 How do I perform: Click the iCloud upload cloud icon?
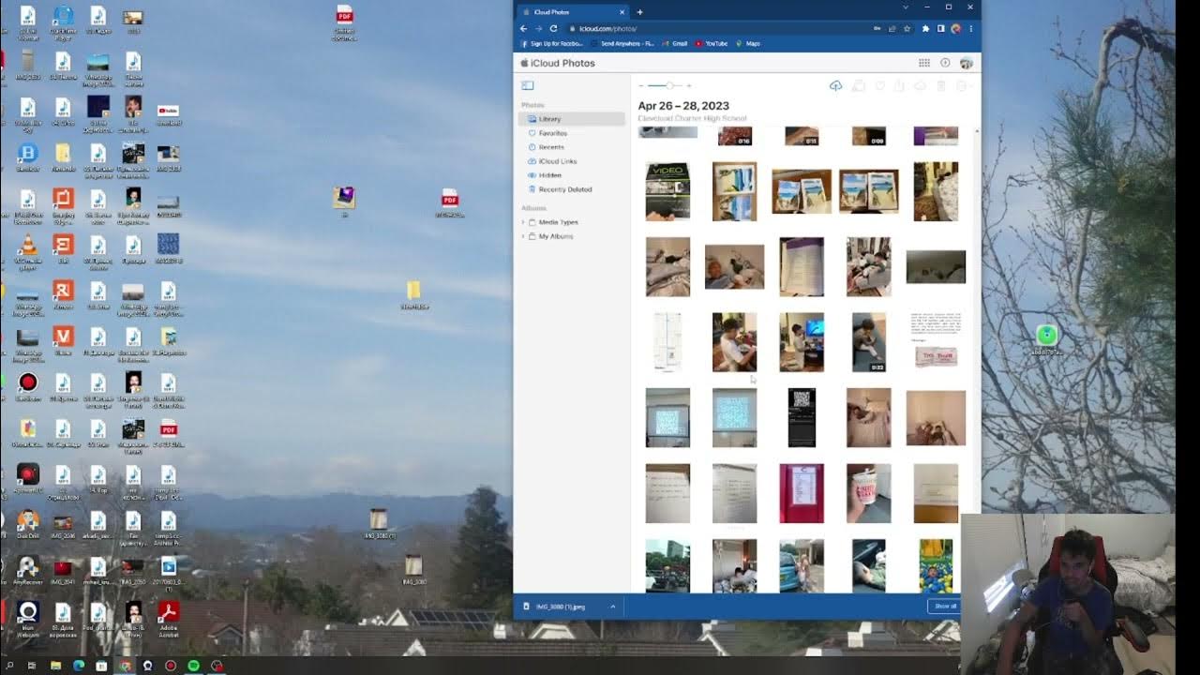(835, 86)
